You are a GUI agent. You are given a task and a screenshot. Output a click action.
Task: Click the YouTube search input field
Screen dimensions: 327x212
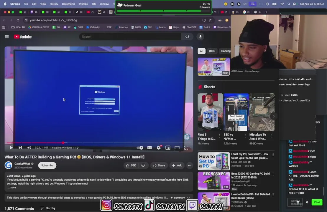tap(130, 37)
